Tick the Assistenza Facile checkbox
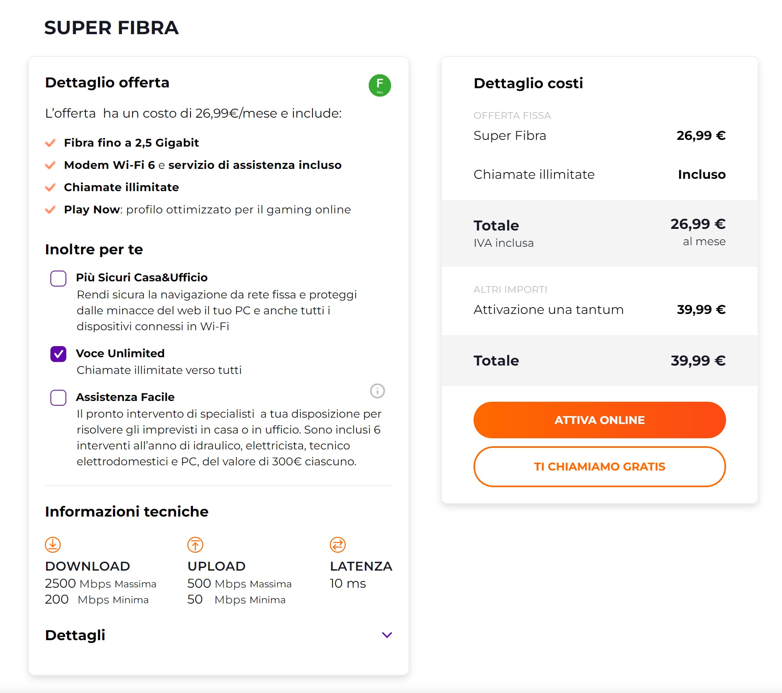This screenshot has width=782, height=693. (x=58, y=398)
